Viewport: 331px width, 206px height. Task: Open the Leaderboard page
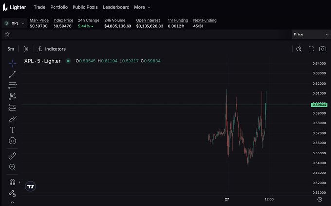tap(116, 7)
